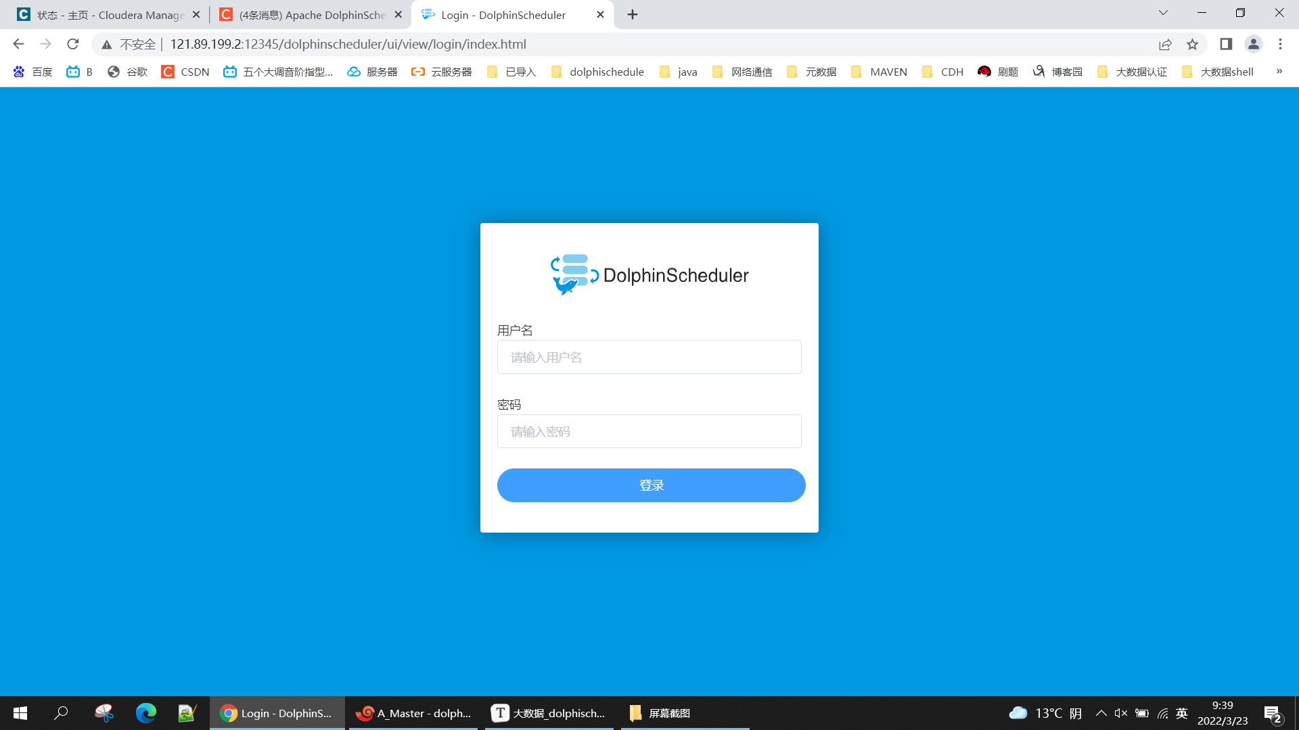1299x730 pixels.
Task: Bookmark this page with star icon
Action: (1192, 45)
